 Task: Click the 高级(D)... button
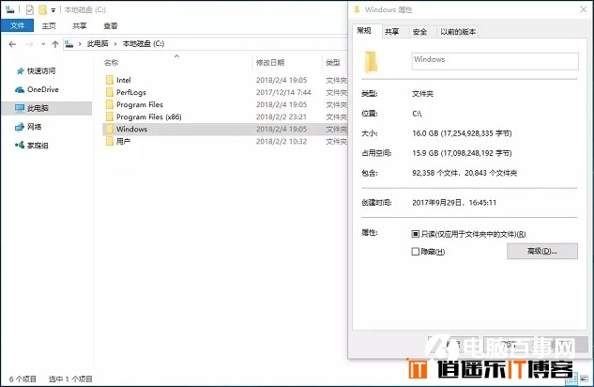542,251
